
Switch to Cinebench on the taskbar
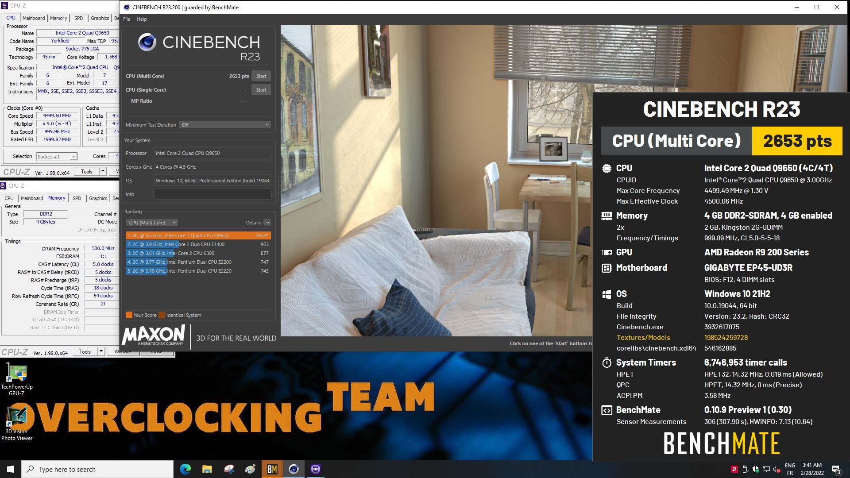tap(294, 469)
